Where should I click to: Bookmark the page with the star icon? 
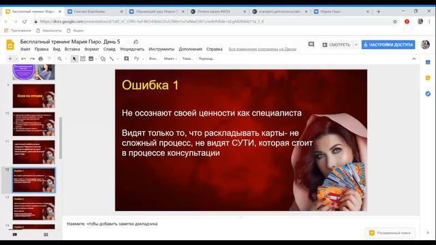coord(395,21)
